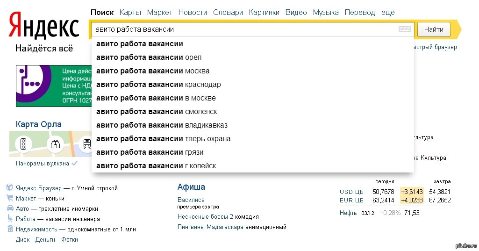Select suggestion авито работа вакансии тверь охрана

253,139
